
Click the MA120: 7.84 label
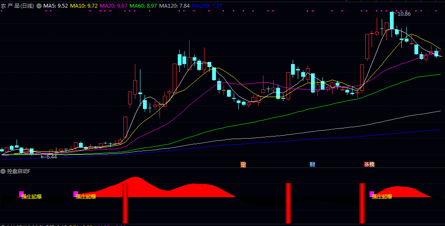click(174, 6)
